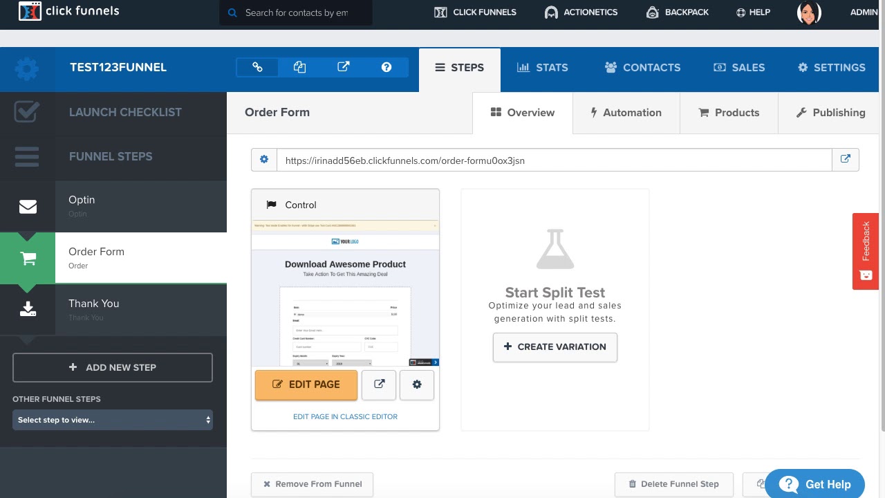The image size is (885, 498).
Task: Click the Create Variation button
Action: pos(555,347)
